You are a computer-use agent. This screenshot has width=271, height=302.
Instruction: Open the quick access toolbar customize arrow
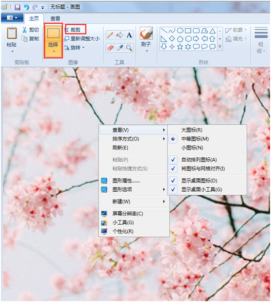[x=43, y=8]
